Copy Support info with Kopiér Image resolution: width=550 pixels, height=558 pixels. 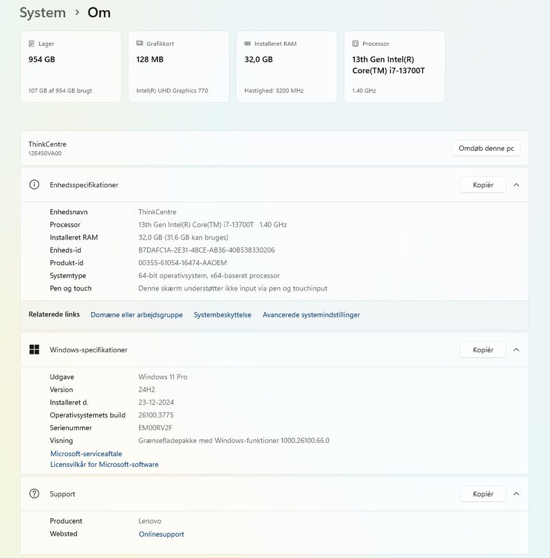[482, 493]
